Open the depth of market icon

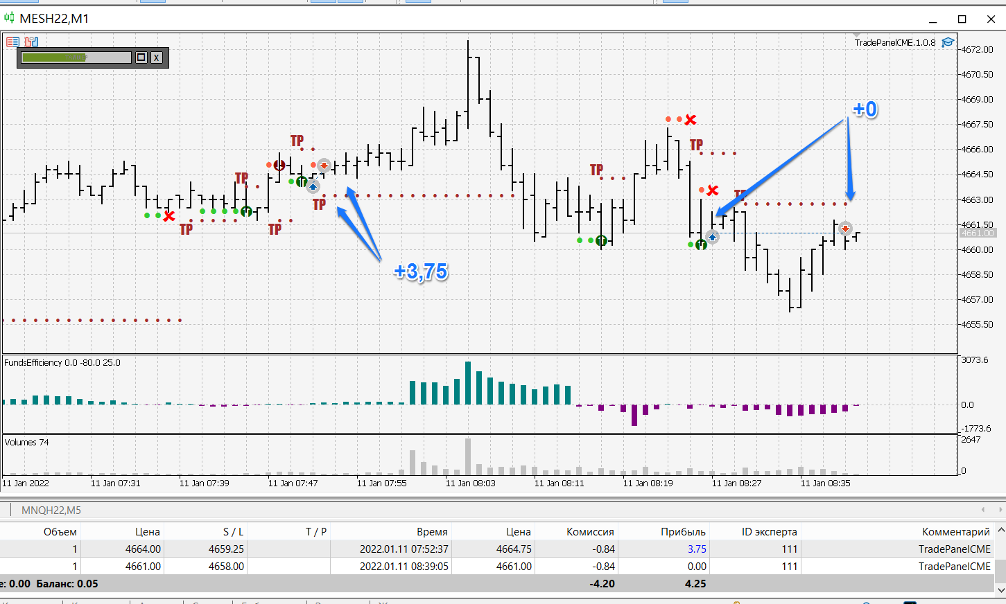click(x=32, y=42)
